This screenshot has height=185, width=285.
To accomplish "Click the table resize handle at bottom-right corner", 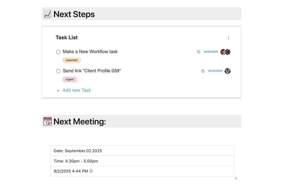I will [236, 178].
